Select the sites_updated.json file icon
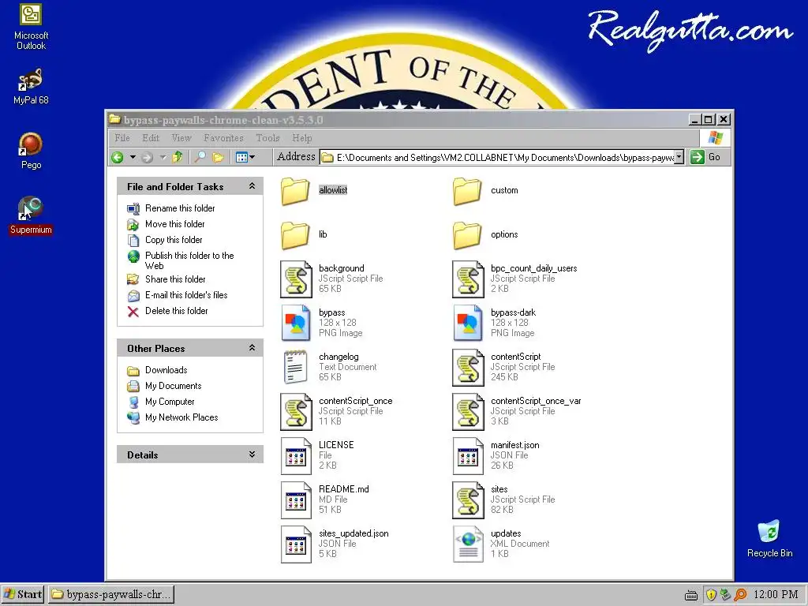Screen dimensions: 808x606 click(x=297, y=544)
